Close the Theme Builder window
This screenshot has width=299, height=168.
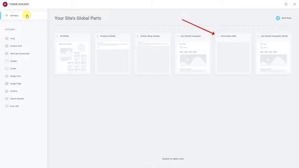(295, 4)
